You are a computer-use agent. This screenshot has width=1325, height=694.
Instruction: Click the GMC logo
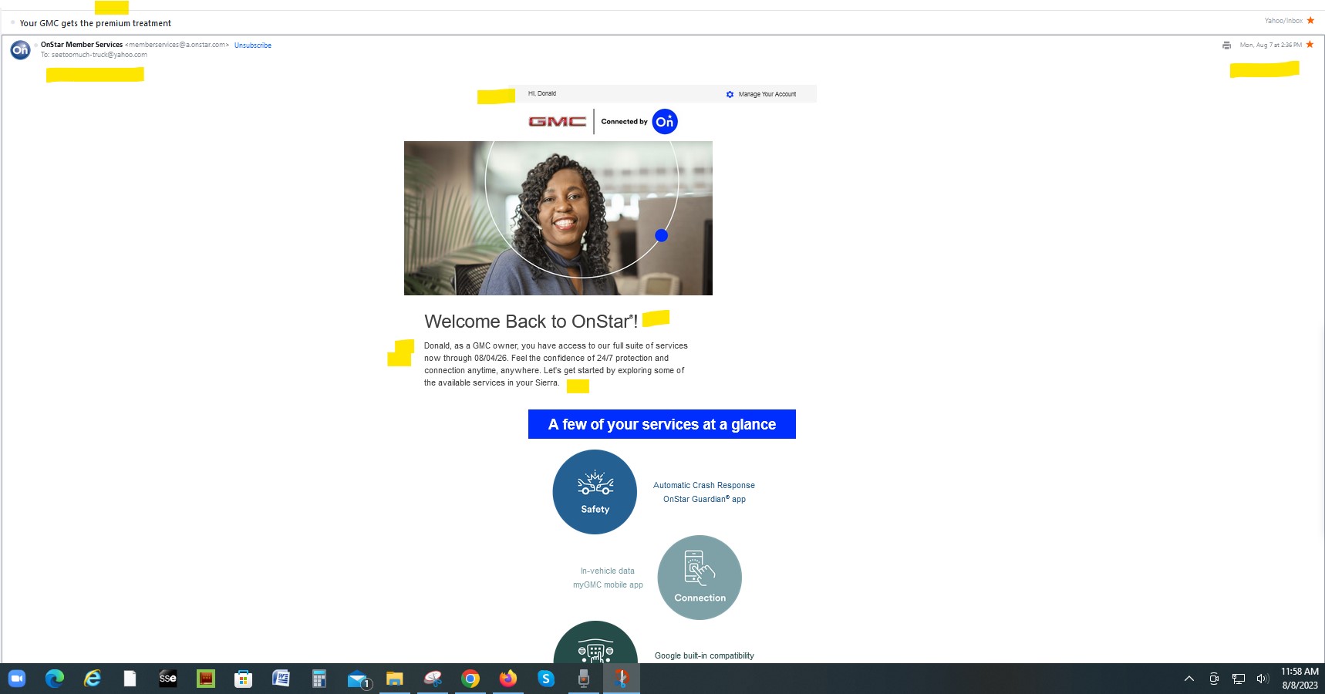[x=557, y=122]
